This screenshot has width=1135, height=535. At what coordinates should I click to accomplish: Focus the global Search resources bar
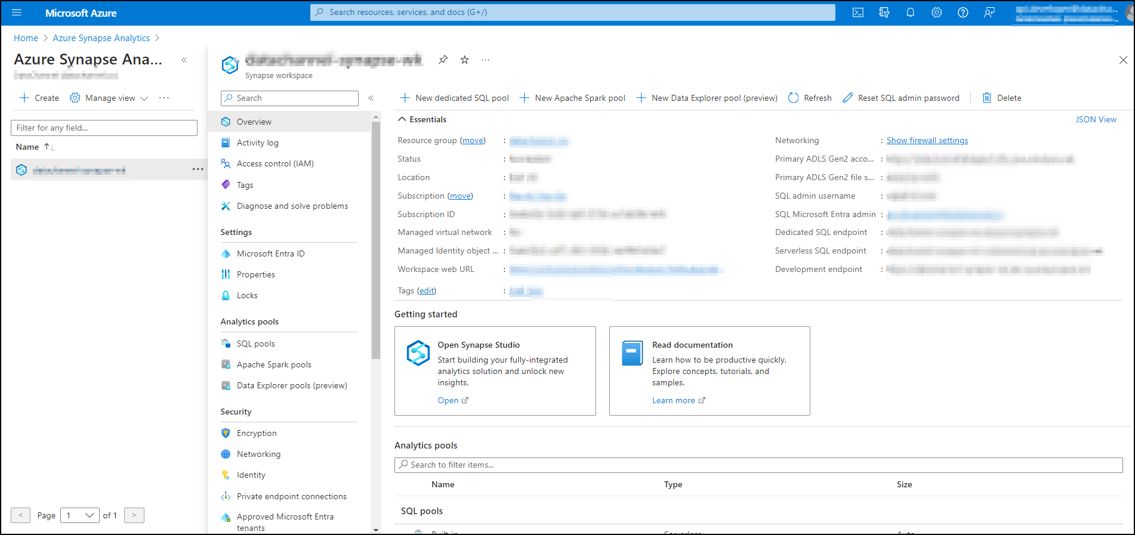click(573, 12)
